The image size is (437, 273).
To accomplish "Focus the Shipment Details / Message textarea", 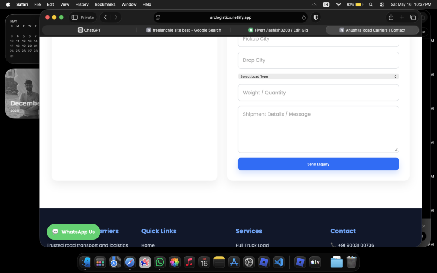I will (x=318, y=130).
